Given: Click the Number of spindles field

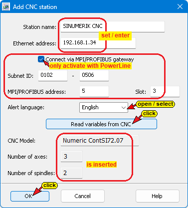Looking at the screenshot, I should 71,173.
